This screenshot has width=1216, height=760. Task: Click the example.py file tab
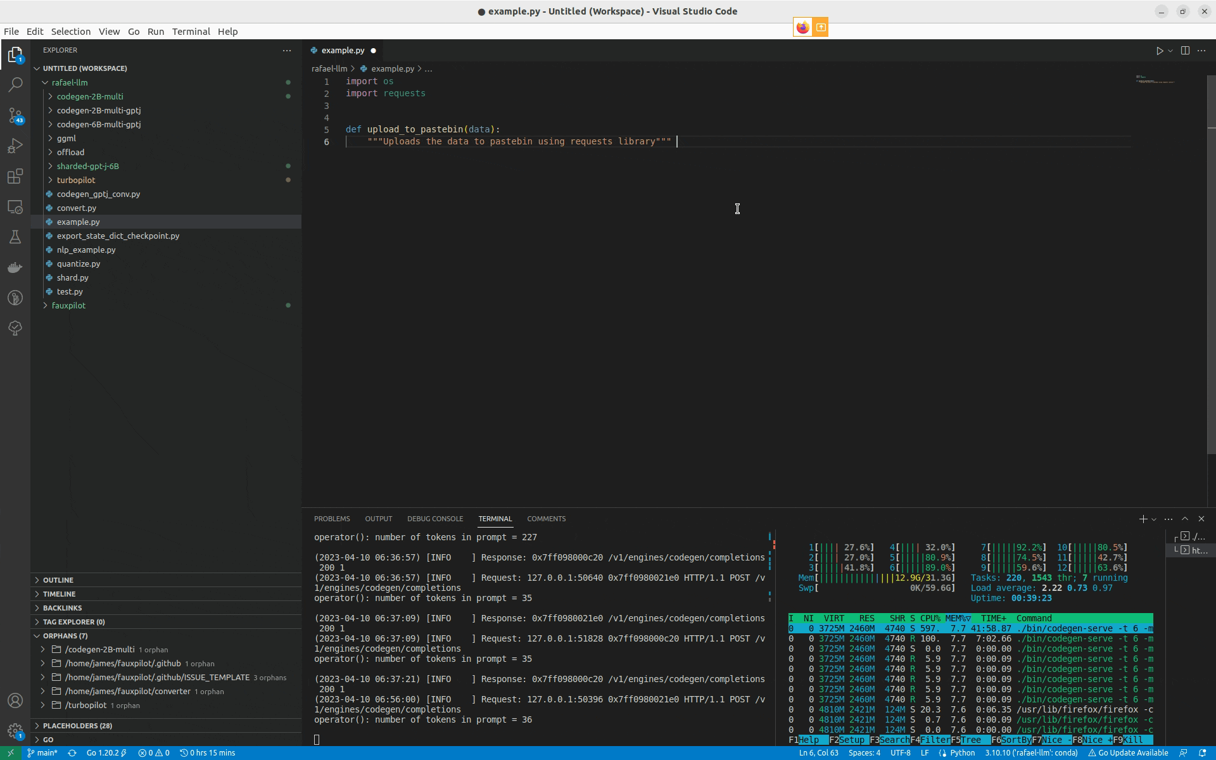tap(342, 50)
